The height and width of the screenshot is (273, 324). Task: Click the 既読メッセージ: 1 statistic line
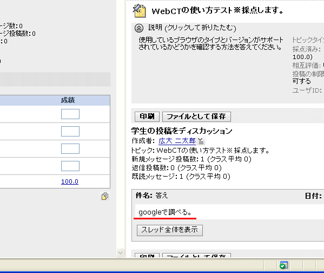click(181, 177)
